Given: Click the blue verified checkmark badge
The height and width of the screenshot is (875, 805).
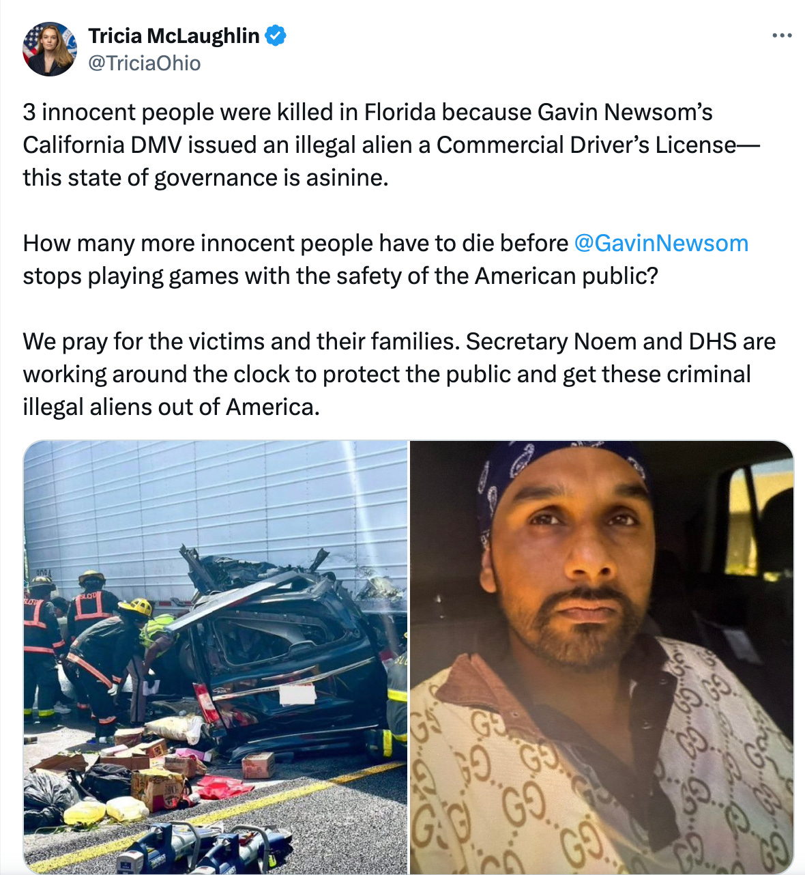Looking at the screenshot, I should point(275,35).
